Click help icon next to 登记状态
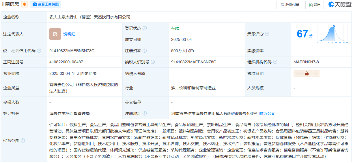The image size is (353, 163). pos(145,28)
